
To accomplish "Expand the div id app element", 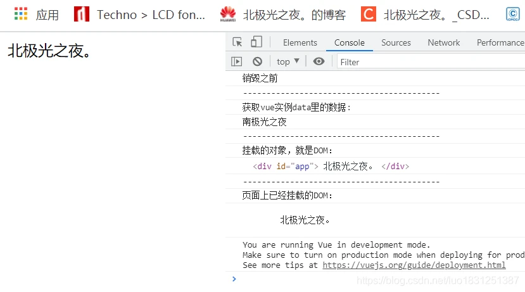I will click(331, 167).
